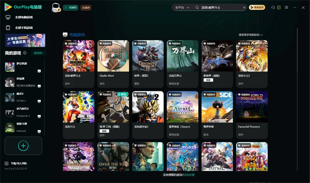Click the 点击反馈 feedback link
Screen dimensions: 310x183
pos(189,175)
